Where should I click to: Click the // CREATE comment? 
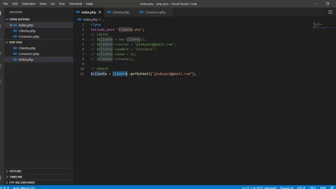point(100,35)
